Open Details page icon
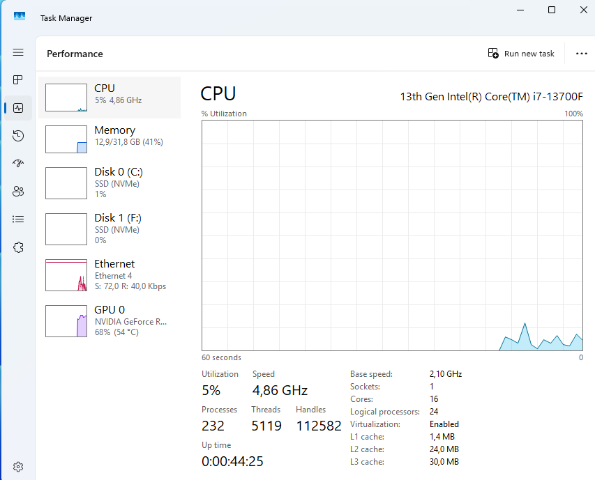Screen dimensions: 595x480 point(18,219)
